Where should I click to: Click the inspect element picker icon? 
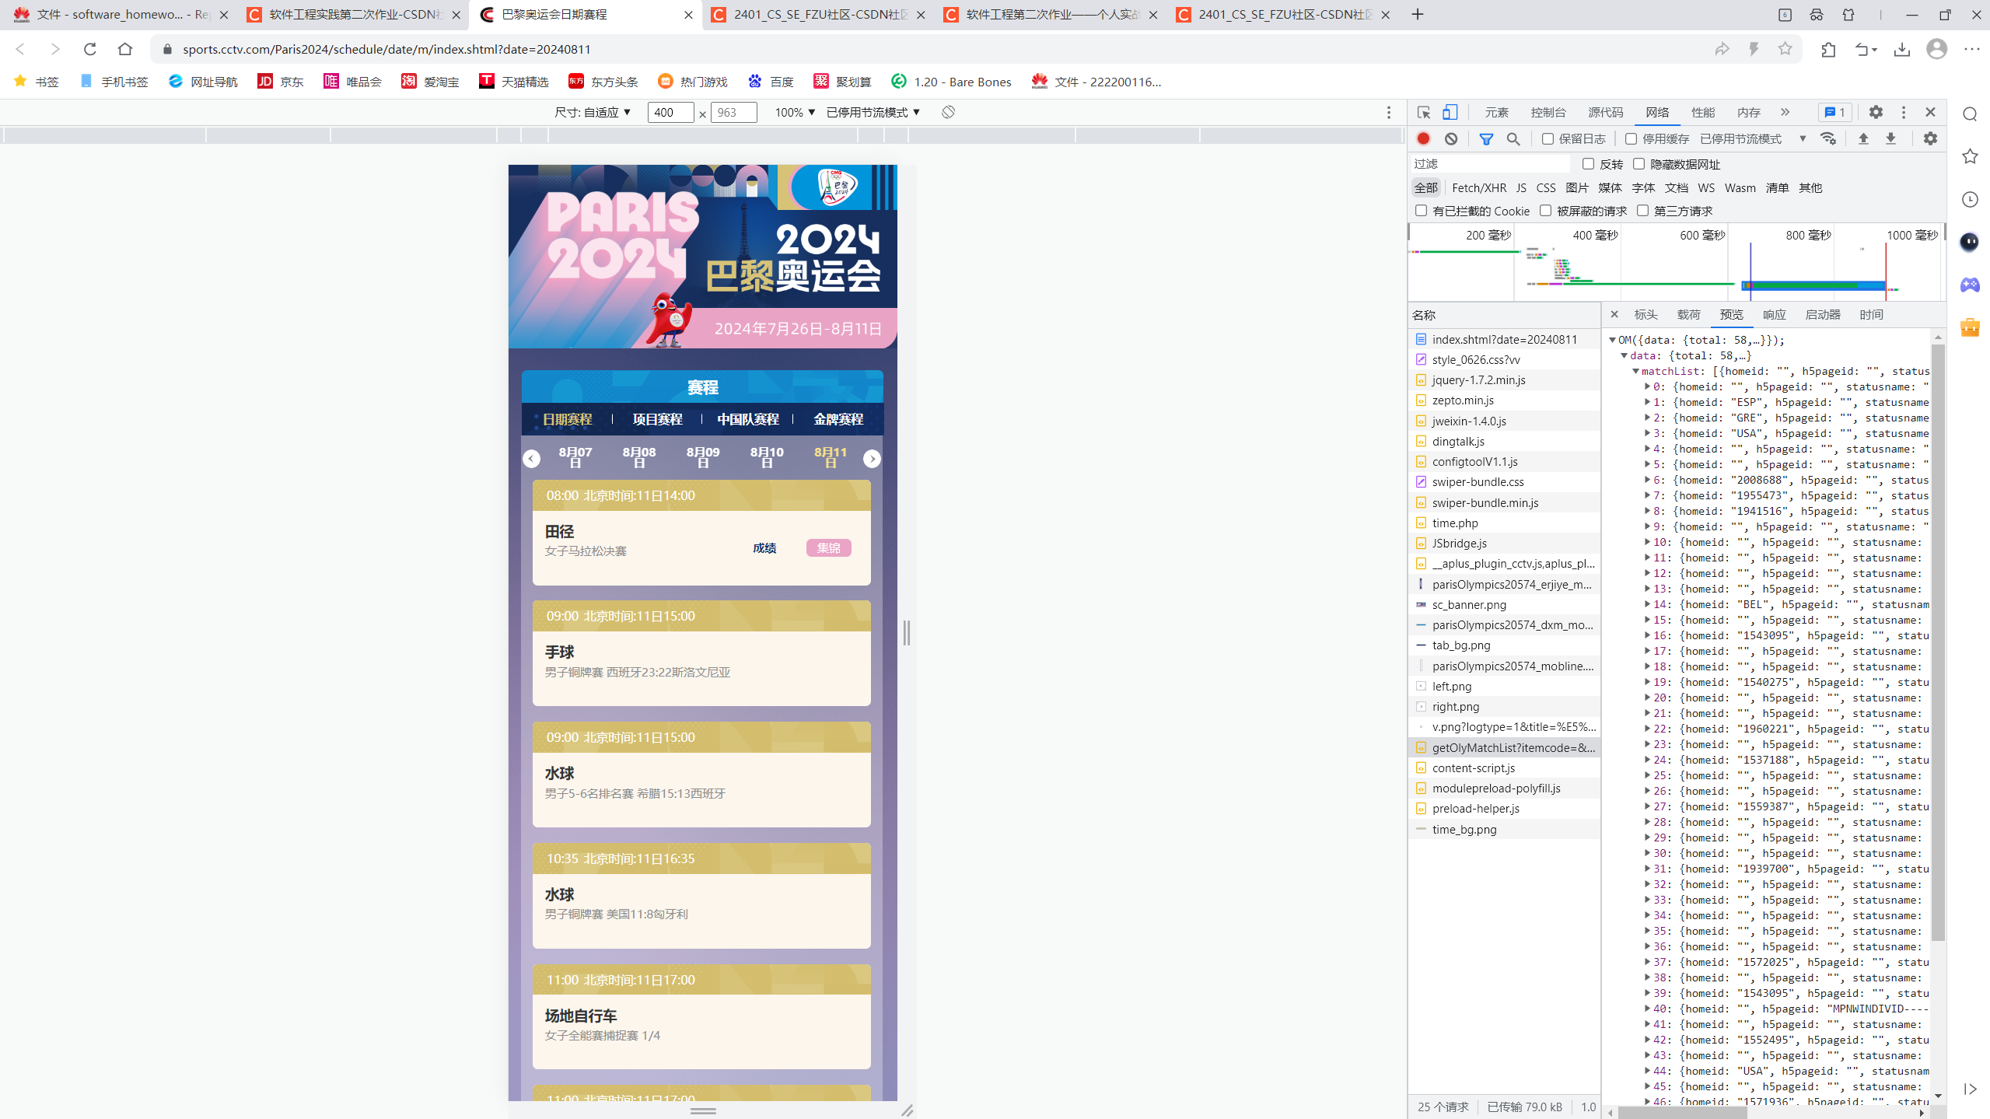[1423, 113]
